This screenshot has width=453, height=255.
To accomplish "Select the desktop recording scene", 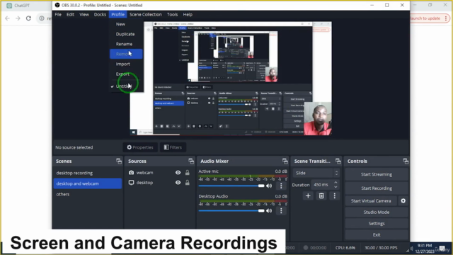I will click(x=88, y=173).
